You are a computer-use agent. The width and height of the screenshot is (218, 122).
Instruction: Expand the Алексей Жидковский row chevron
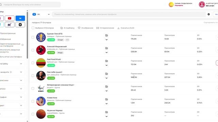(107, 53)
